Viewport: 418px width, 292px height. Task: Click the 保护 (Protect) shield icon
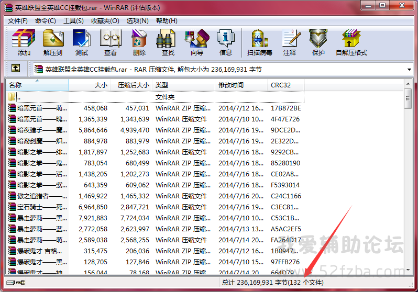318,39
